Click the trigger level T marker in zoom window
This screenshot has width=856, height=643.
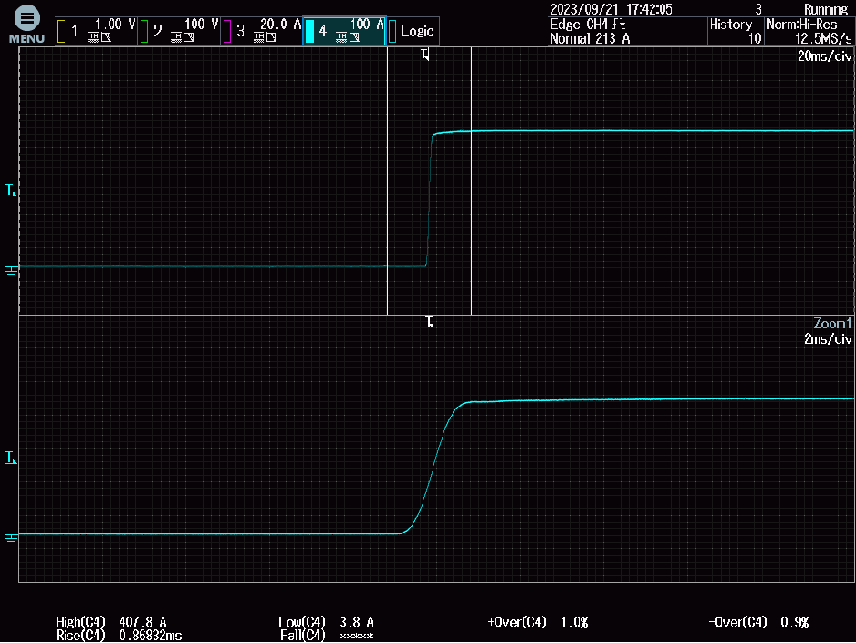click(10, 457)
